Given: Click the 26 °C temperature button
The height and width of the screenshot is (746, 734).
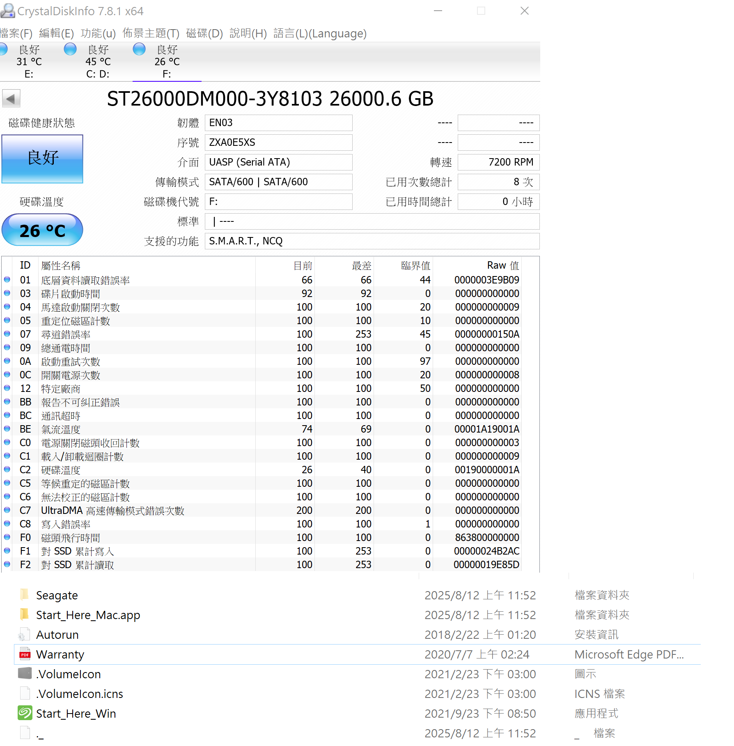Looking at the screenshot, I should [x=42, y=230].
